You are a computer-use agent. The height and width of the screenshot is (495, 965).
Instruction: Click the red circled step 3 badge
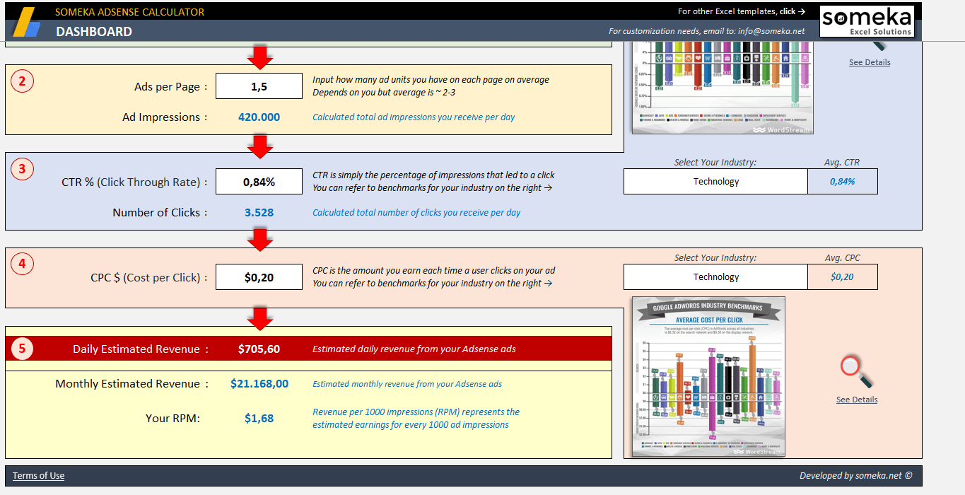click(x=22, y=169)
